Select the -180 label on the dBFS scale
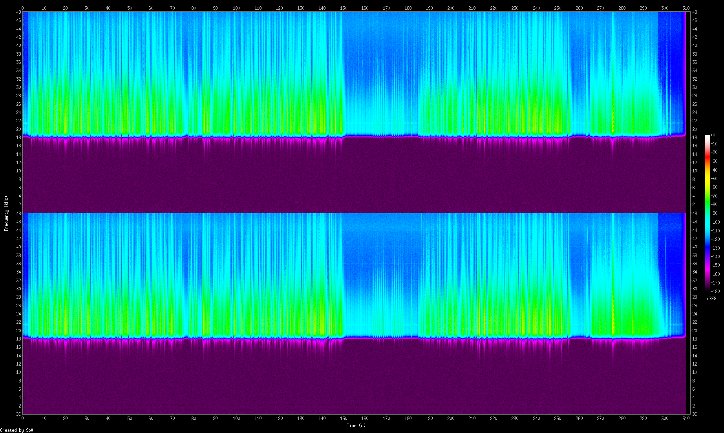Image resolution: width=724 pixels, height=433 pixels. click(715, 291)
